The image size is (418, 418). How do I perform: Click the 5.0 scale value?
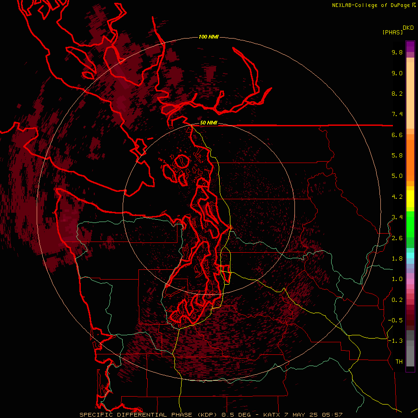point(397,176)
